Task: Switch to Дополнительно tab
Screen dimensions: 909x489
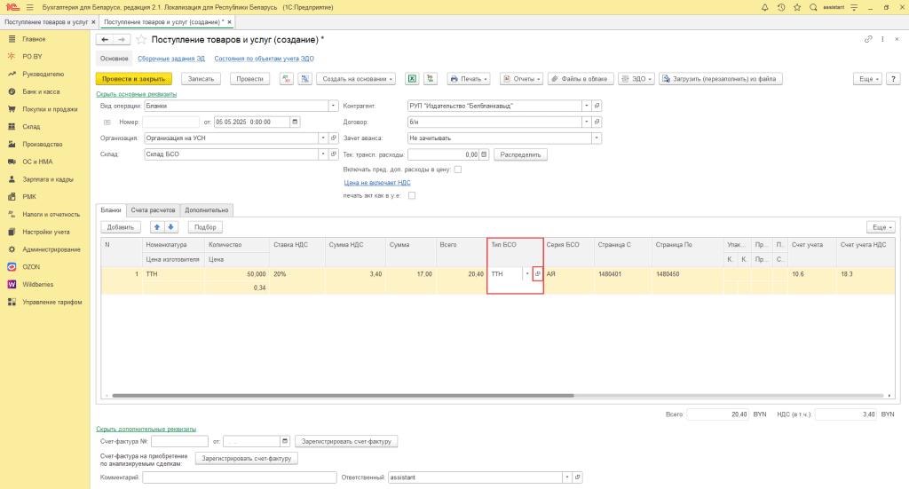Action: (206, 210)
